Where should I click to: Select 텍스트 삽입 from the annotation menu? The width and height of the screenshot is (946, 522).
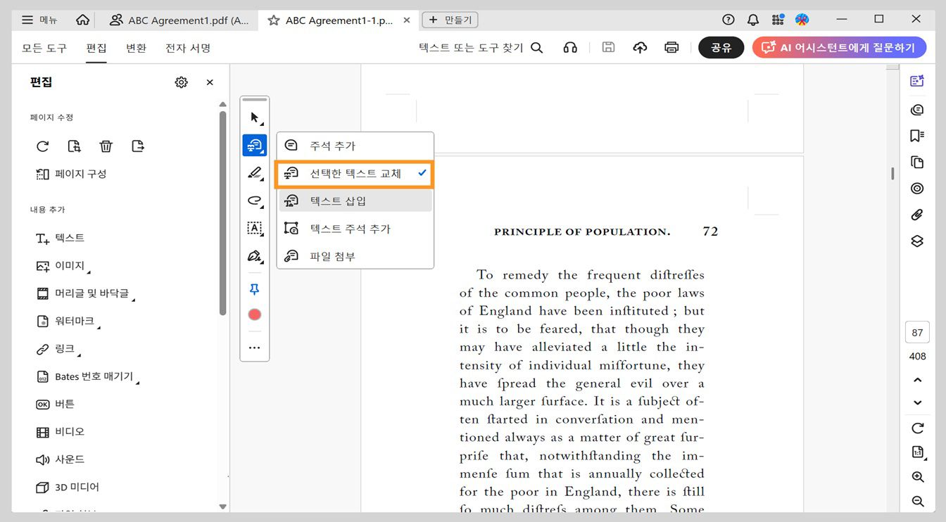[354, 200]
